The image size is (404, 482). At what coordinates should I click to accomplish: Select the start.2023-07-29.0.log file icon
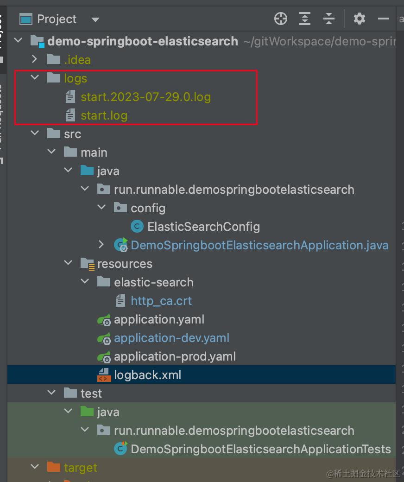pyautogui.click(x=70, y=96)
